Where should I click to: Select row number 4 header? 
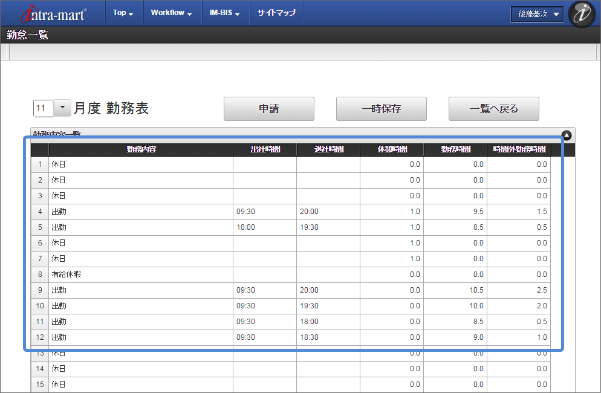[40, 212]
